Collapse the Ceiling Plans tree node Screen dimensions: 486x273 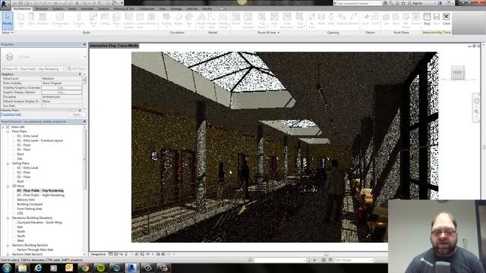[x=8, y=163]
